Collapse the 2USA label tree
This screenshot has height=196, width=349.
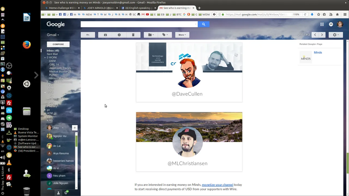[45, 93]
